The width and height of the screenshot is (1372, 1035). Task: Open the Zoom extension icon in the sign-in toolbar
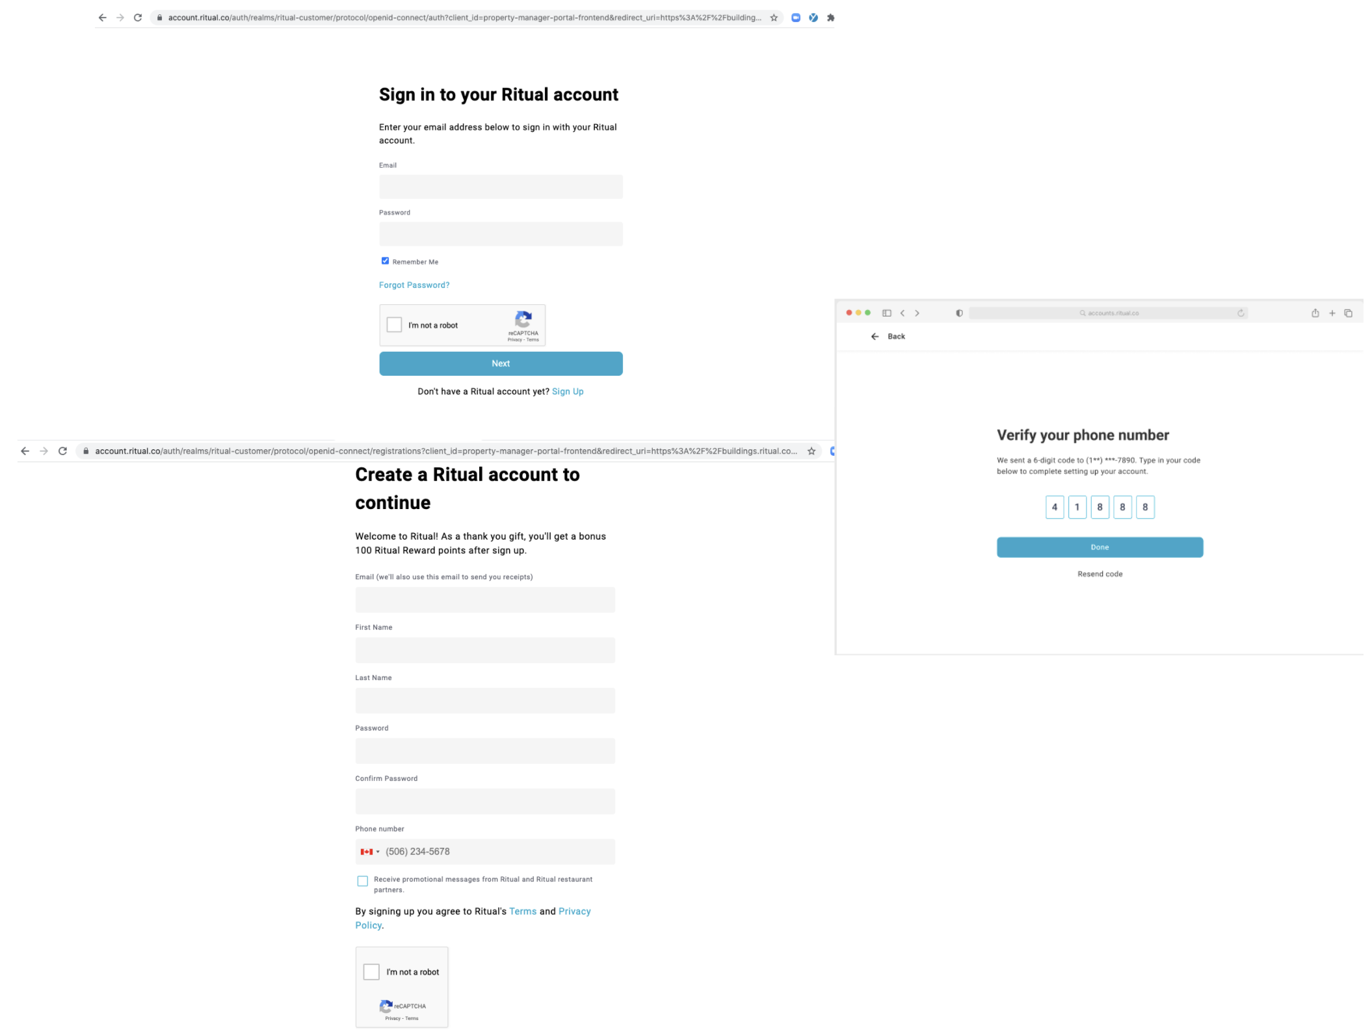(796, 18)
